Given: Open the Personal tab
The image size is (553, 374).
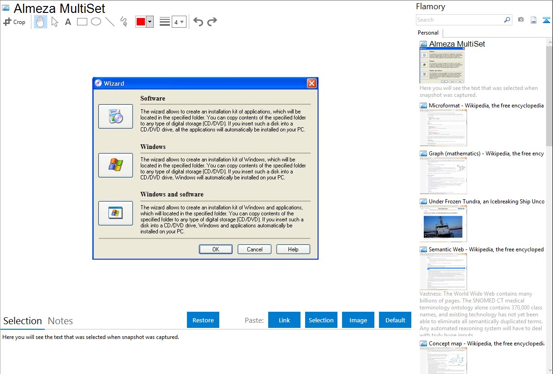Looking at the screenshot, I should tap(428, 32).
